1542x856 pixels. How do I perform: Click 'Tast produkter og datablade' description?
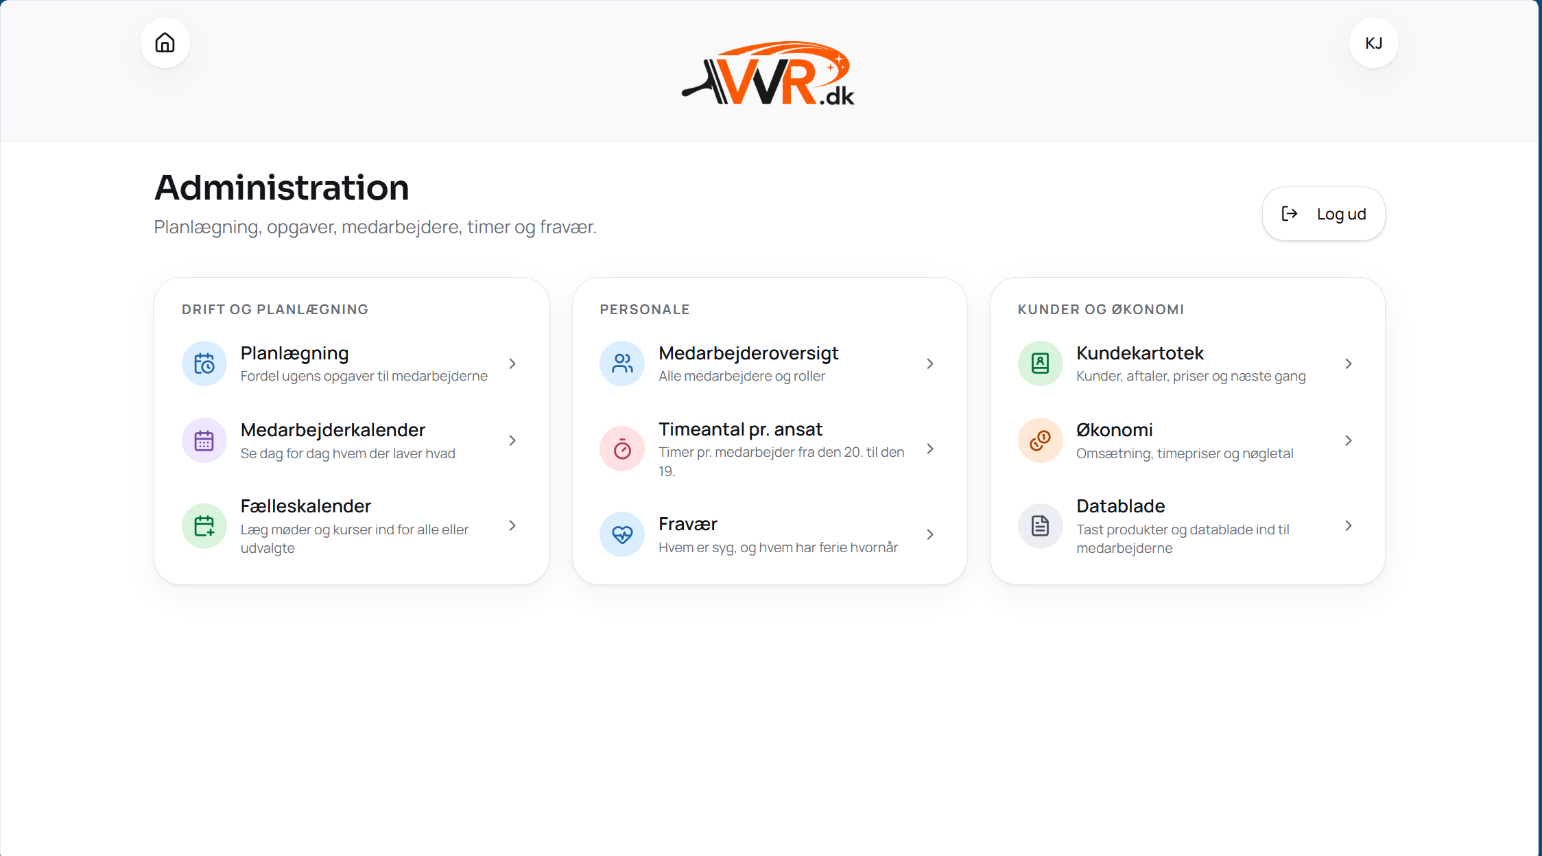(x=1183, y=538)
